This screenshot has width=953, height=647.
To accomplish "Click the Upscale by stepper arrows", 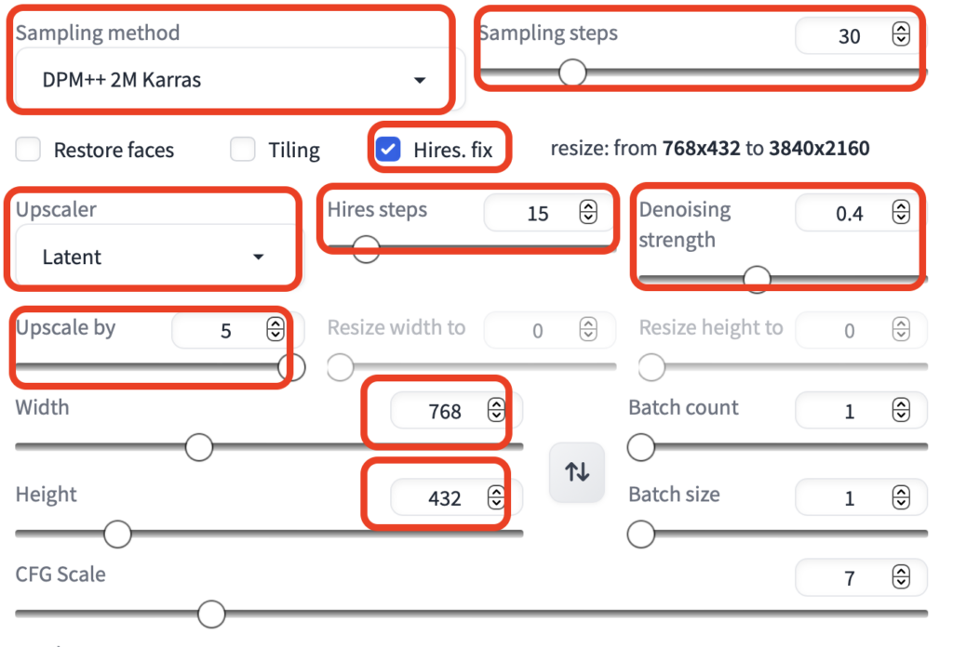I will pos(275,329).
